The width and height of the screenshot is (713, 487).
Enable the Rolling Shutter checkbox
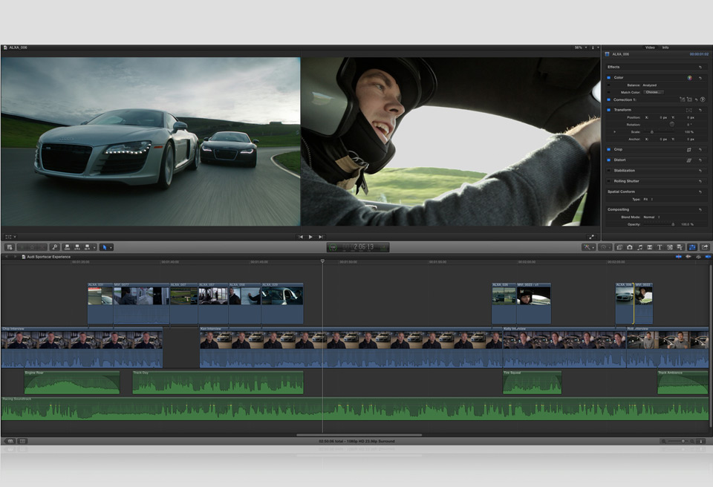point(609,181)
